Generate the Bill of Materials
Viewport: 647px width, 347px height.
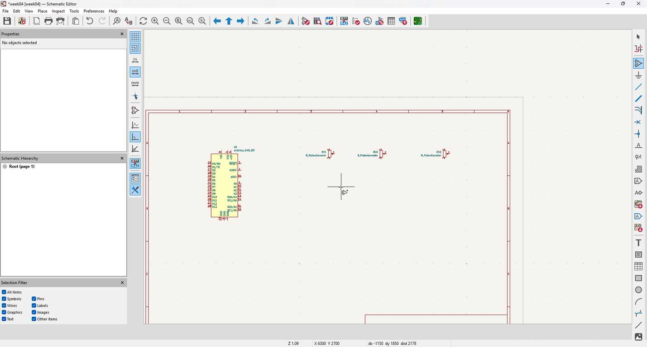coord(403,21)
